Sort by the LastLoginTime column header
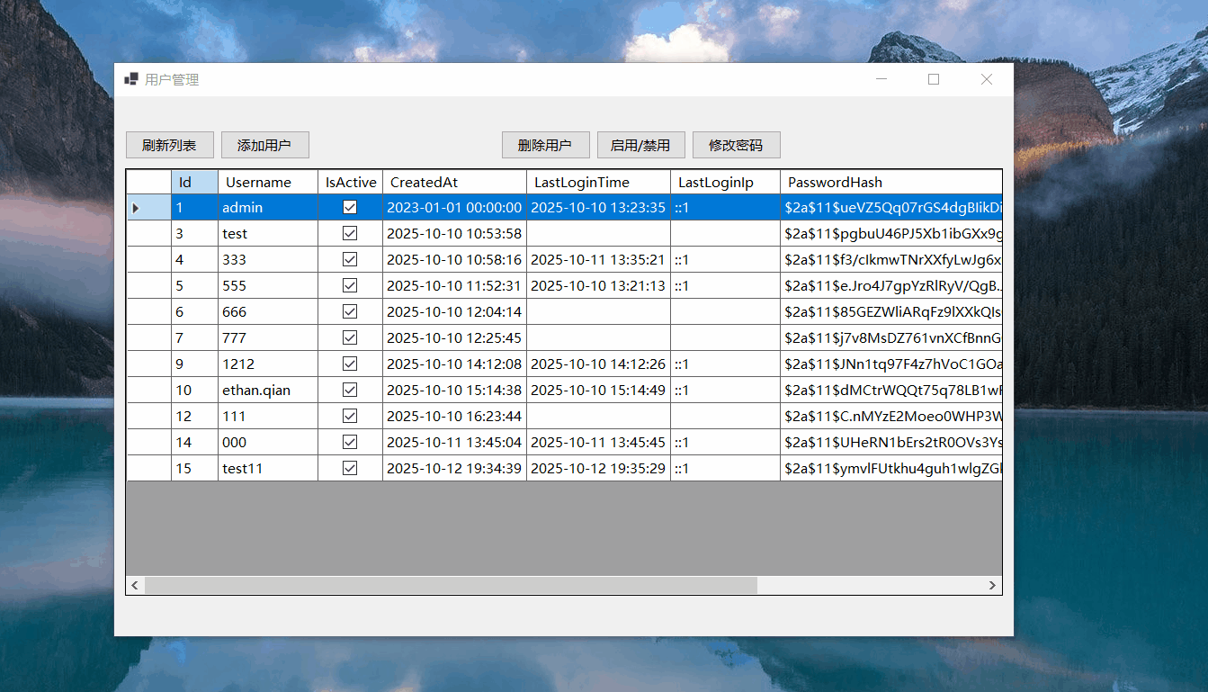The width and height of the screenshot is (1208, 692). [598, 182]
